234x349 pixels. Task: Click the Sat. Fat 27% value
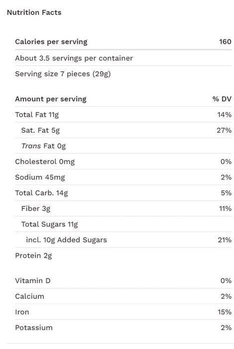[x=224, y=130]
